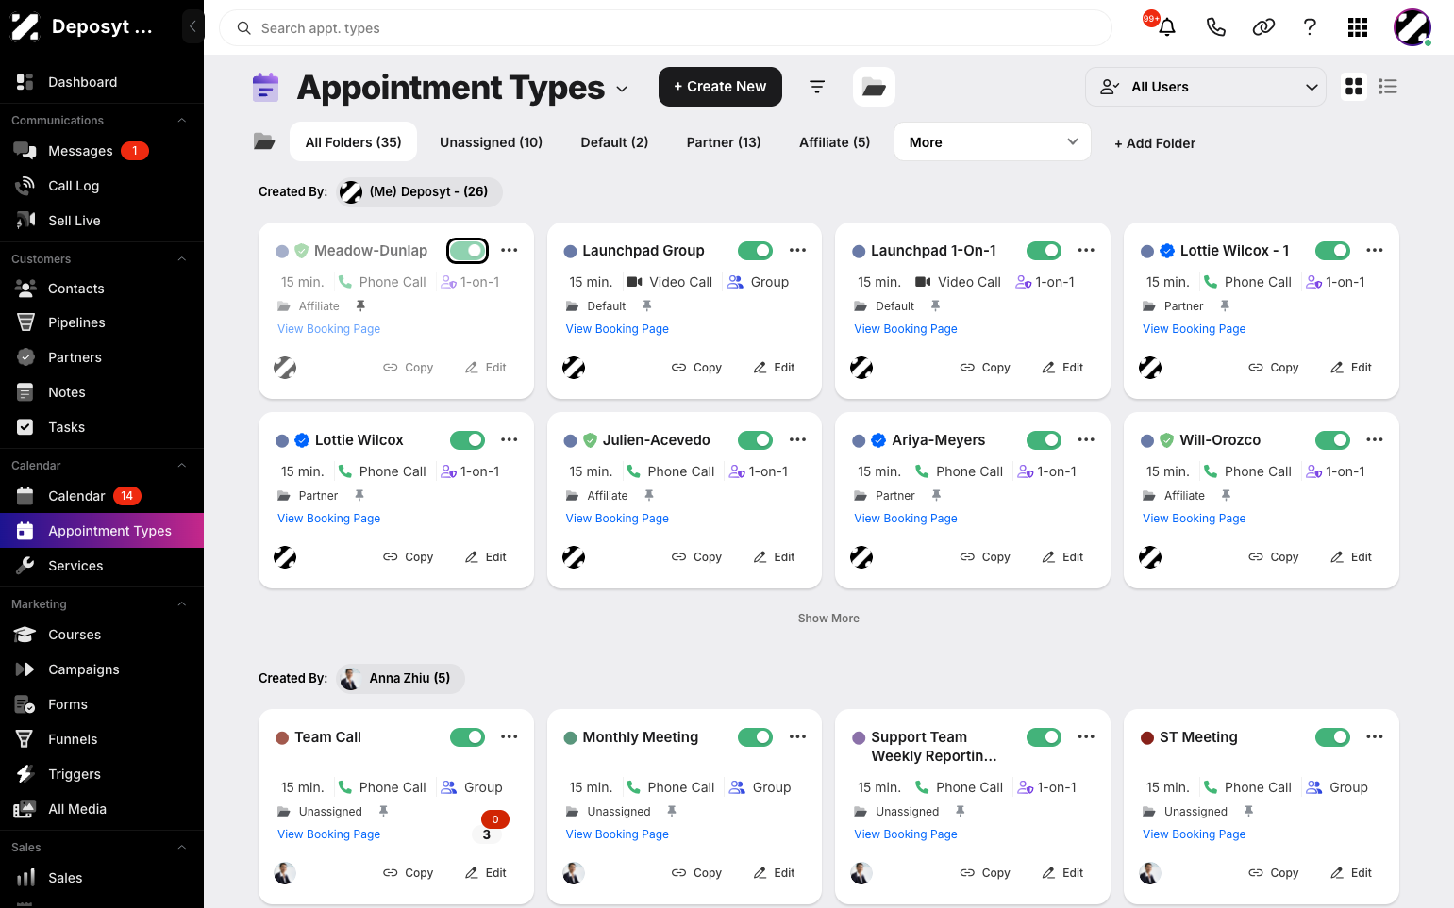Switch to list view layout
The image size is (1454, 908).
pyautogui.click(x=1388, y=87)
